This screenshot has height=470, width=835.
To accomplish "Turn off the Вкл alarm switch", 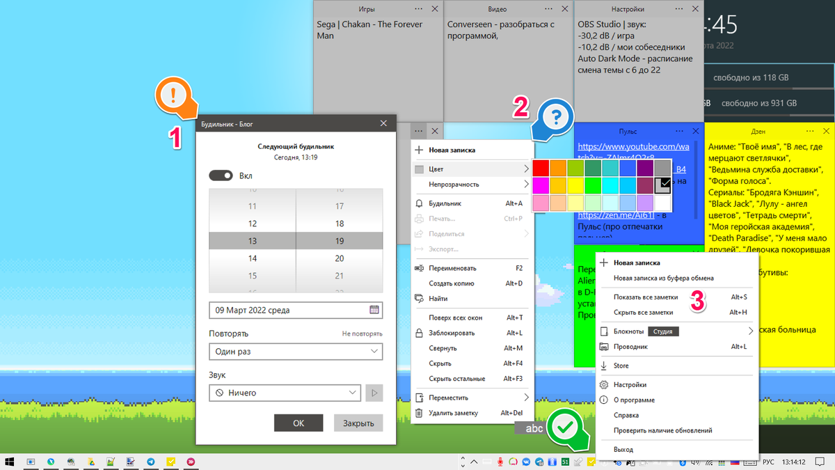I will [221, 176].
